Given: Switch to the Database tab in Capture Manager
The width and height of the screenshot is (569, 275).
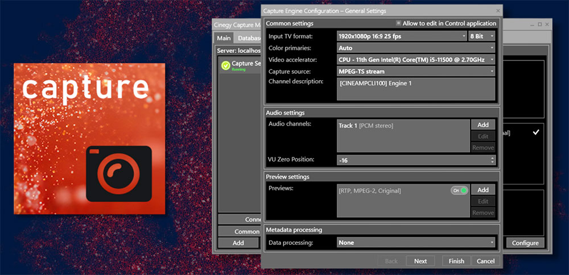Looking at the screenshot, I should point(249,38).
